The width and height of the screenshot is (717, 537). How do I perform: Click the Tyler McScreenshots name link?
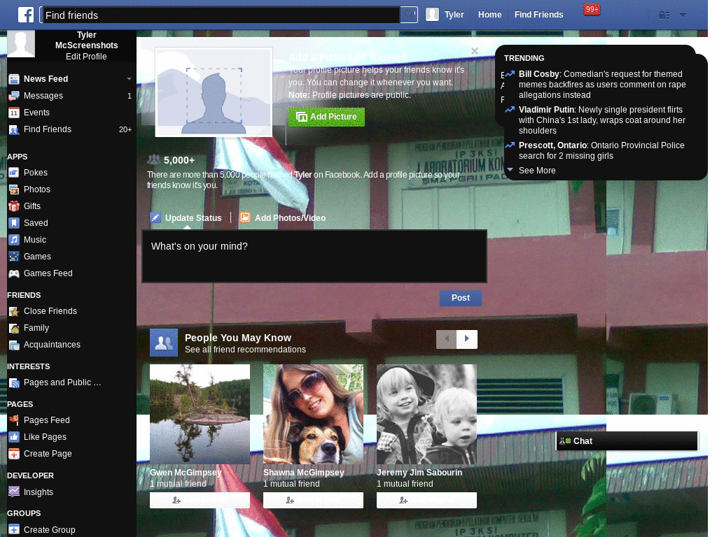coord(86,40)
